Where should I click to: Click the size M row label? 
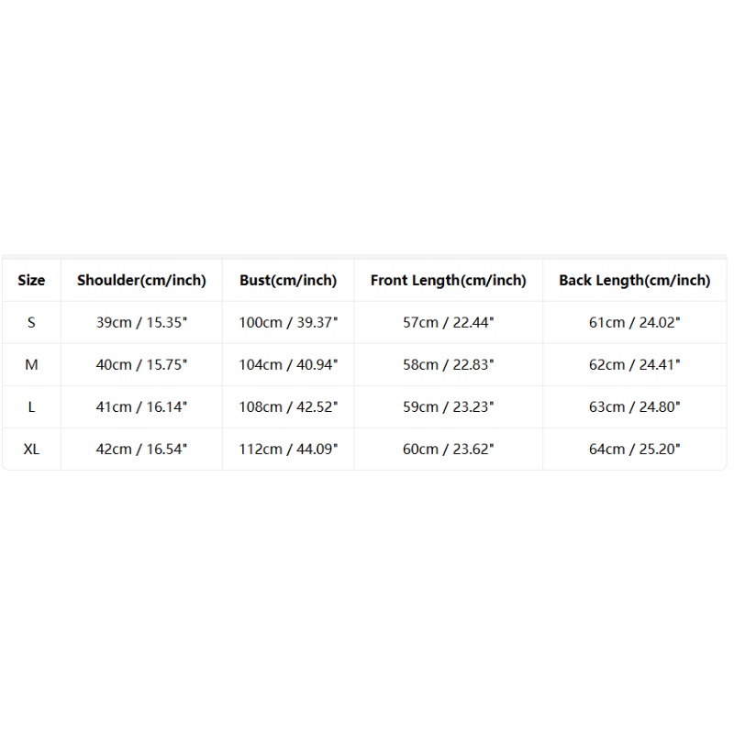31,364
